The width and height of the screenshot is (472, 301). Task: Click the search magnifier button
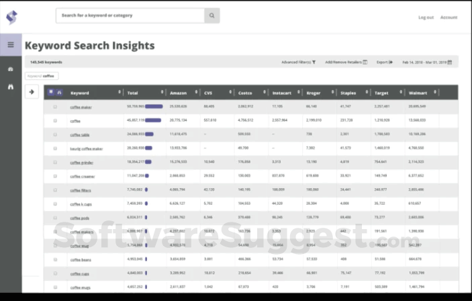click(211, 15)
